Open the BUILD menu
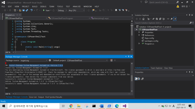This screenshot has width=195, height=109. pyautogui.click(x=35, y=7)
